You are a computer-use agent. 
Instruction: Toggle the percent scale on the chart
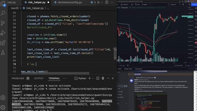(186, 66)
